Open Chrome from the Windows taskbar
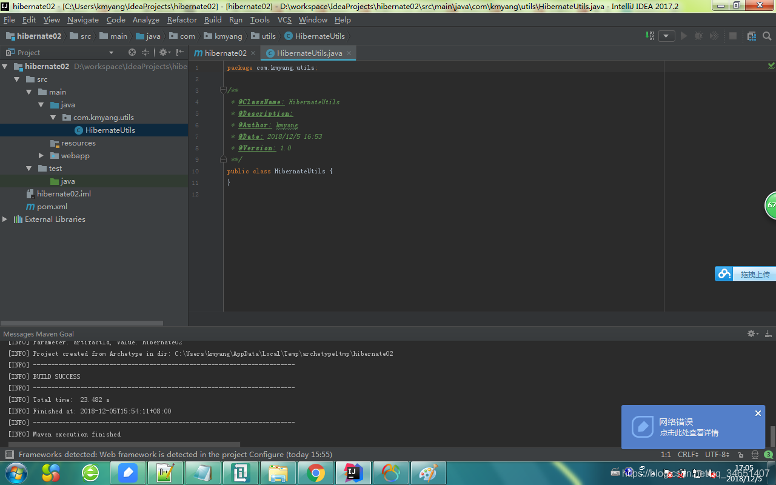 (x=316, y=473)
